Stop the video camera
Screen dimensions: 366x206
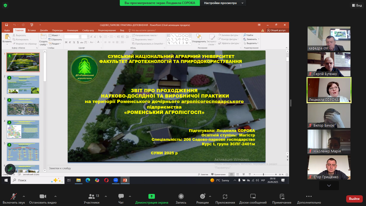43,197
